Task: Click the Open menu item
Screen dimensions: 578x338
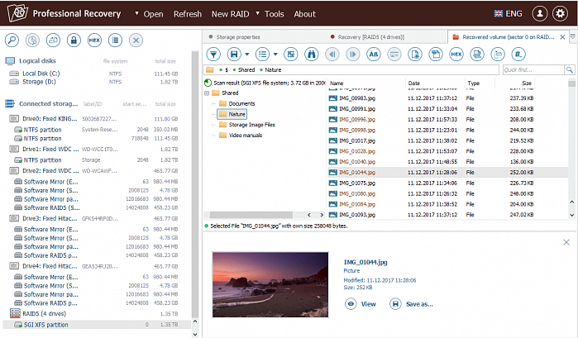Action: click(153, 14)
